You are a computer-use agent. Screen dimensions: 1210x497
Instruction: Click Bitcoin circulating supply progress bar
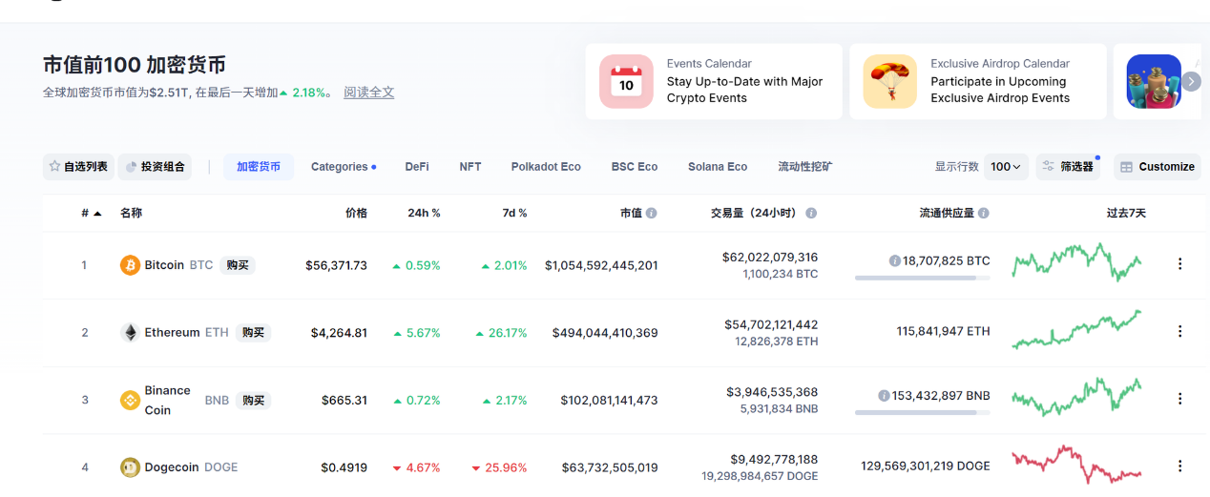923,278
